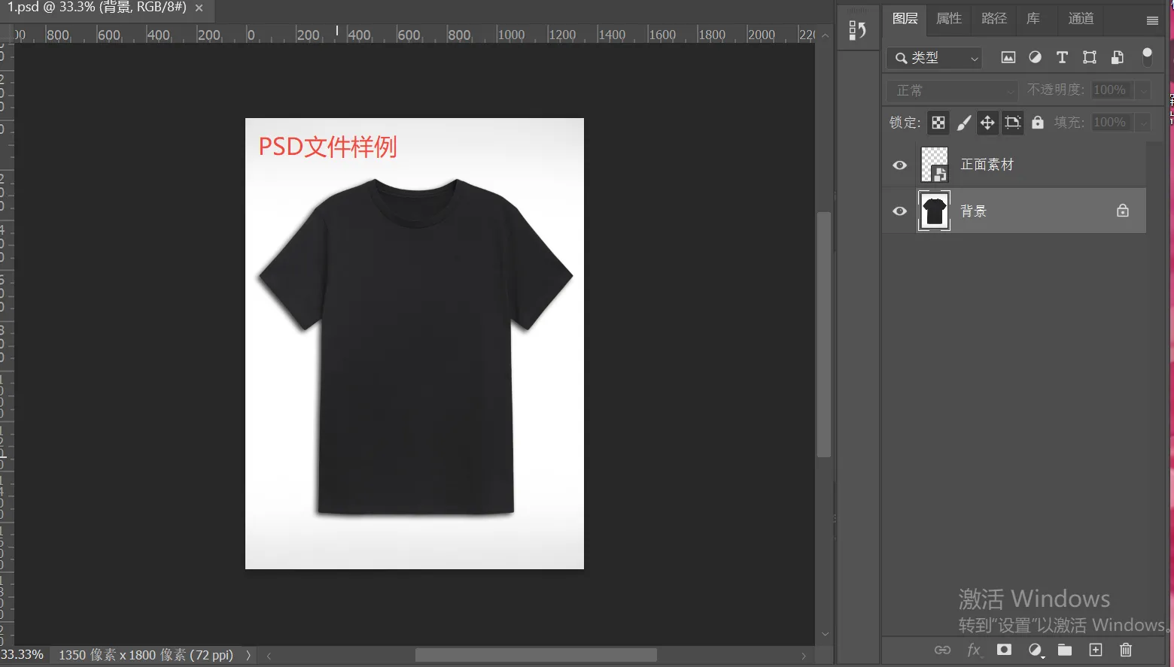This screenshot has width=1174, height=667.
Task: Switch to the 路径 tab
Action: pos(993,19)
